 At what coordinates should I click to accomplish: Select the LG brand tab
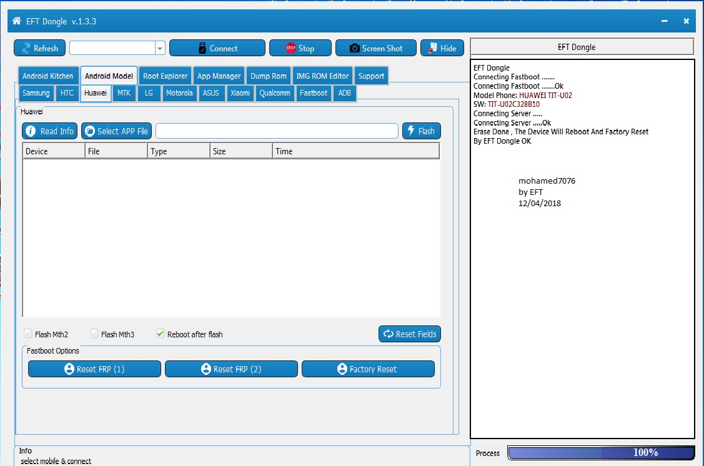[x=149, y=93]
